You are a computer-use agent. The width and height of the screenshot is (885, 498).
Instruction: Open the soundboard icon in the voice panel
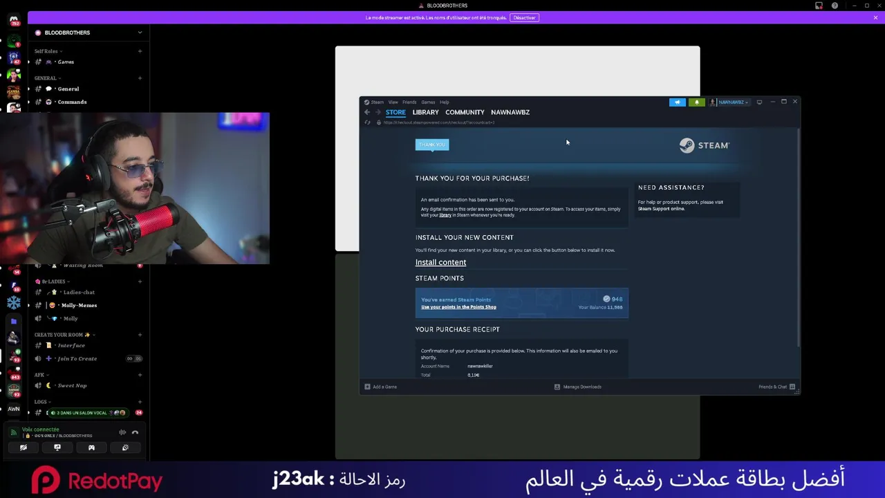click(125, 448)
